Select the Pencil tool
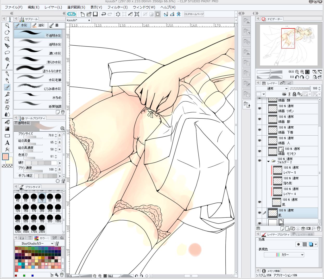The height and width of the screenshot is (279, 324). [7, 81]
